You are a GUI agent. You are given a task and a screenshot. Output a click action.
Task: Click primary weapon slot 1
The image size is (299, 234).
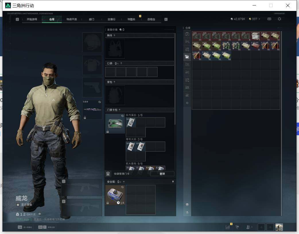tap(82, 187)
